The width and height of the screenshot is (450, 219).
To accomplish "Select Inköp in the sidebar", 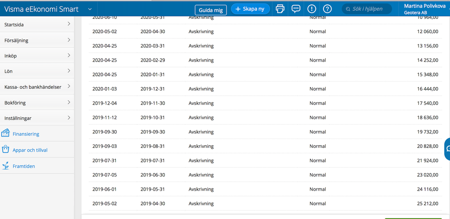I will point(37,56).
